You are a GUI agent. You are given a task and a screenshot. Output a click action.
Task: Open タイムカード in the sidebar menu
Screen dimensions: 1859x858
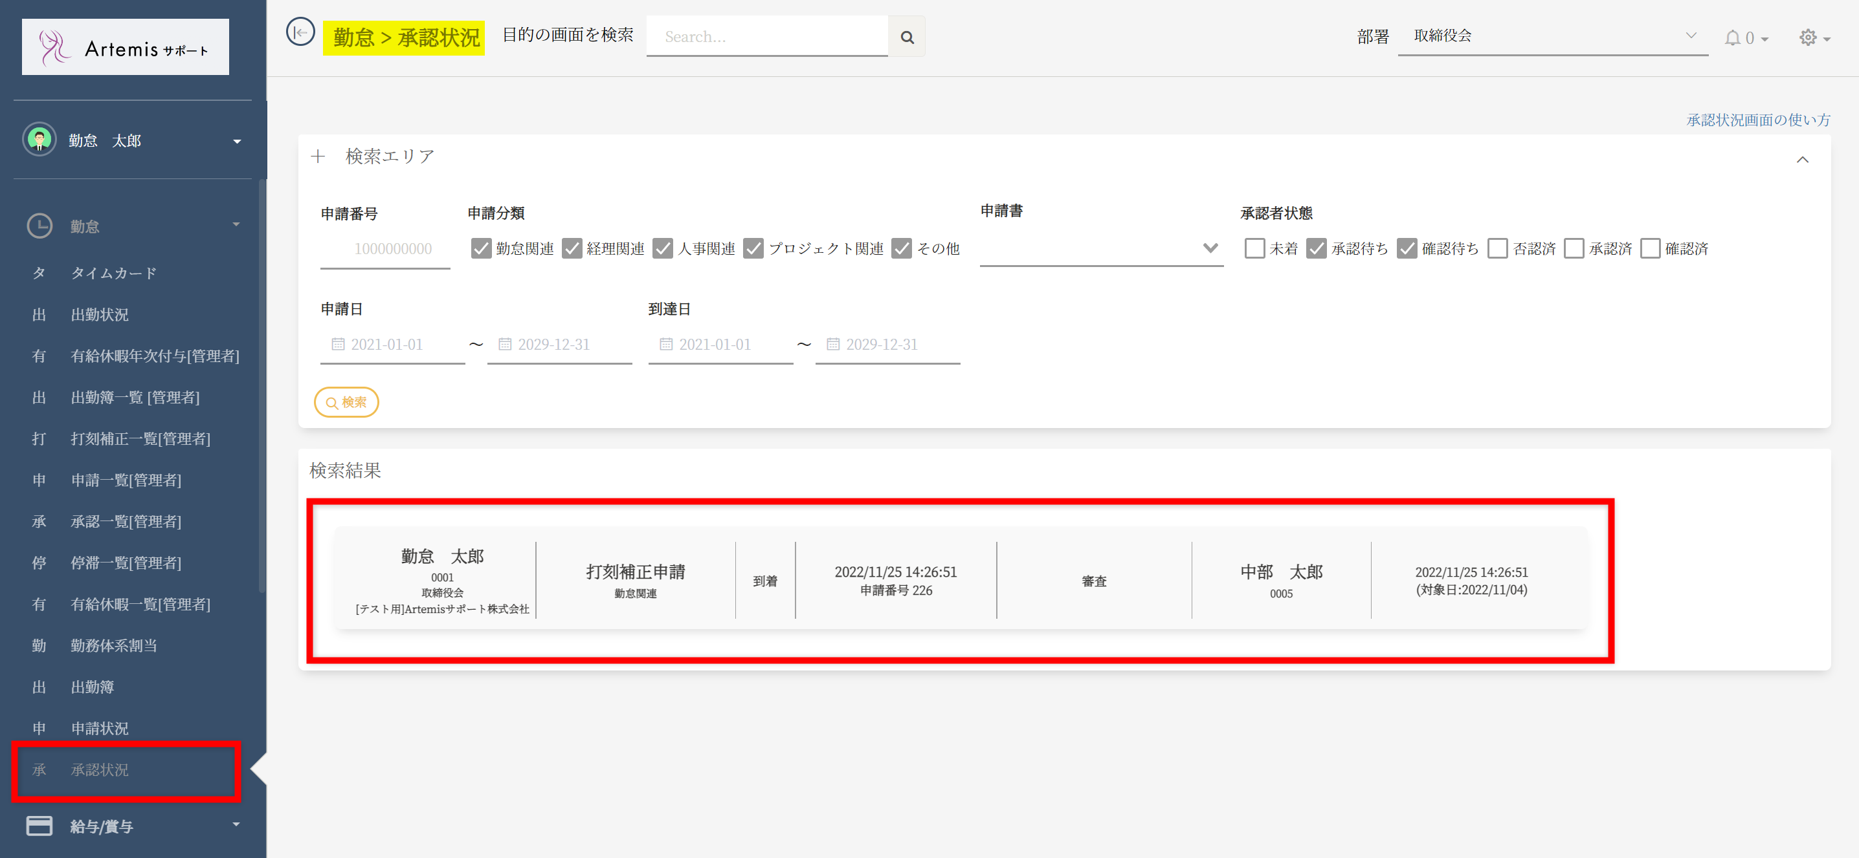[x=113, y=273]
